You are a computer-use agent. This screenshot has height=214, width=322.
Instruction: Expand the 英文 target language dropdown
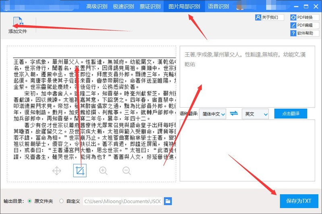pyautogui.click(x=255, y=114)
